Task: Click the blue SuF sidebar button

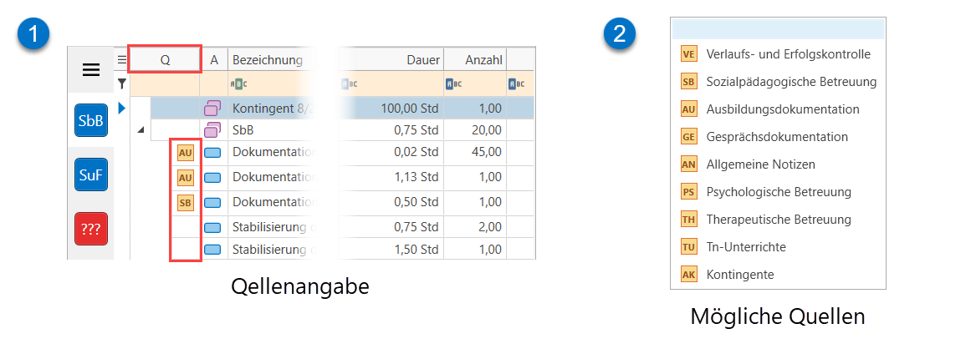Action: 90,174
